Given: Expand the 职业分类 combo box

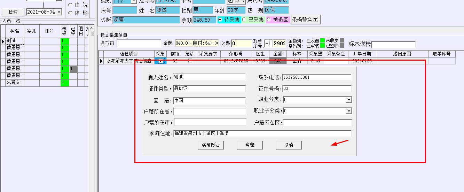Looking at the screenshot, I should [x=349, y=100].
